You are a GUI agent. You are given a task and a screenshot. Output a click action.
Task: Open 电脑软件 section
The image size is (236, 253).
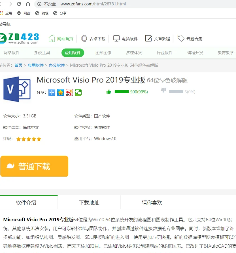[x=126, y=39]
